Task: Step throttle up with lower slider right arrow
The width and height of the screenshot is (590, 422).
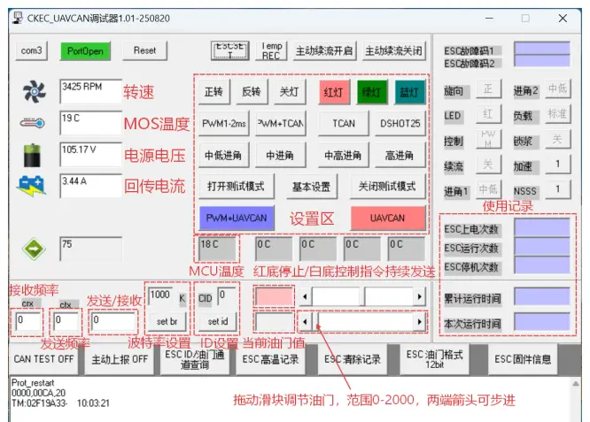Action: pos(419,321)
